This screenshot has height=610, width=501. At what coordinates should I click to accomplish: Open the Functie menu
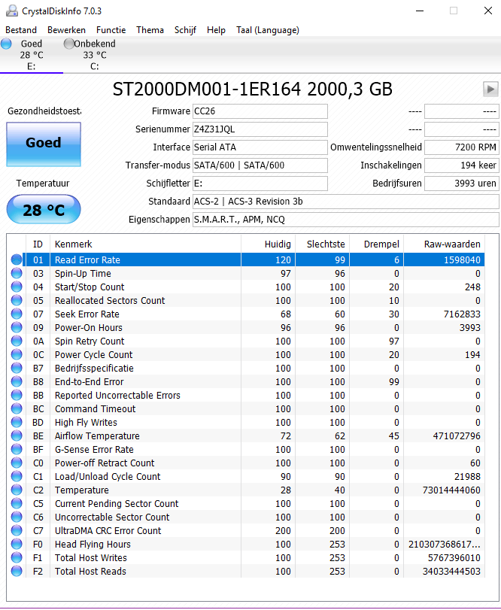pos(111,30)
